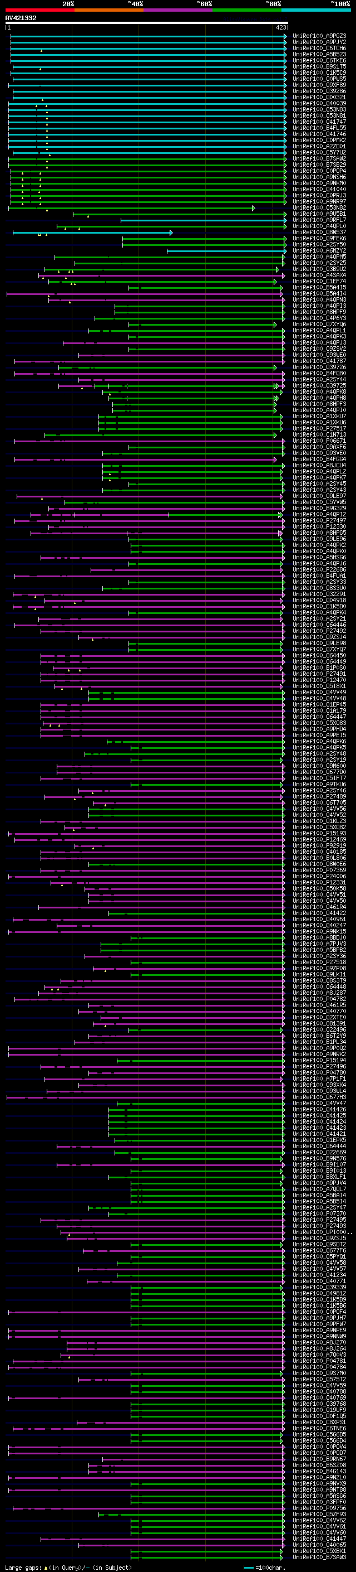This screenshot has width=356, height=1572.
Task: Select label UniRef100_Q9FEK6
Action: click(x=319, y=238)
